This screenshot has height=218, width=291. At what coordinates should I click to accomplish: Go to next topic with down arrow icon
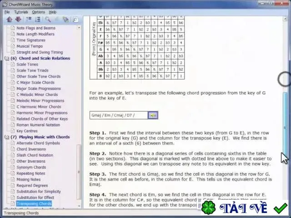pos(18,19)
